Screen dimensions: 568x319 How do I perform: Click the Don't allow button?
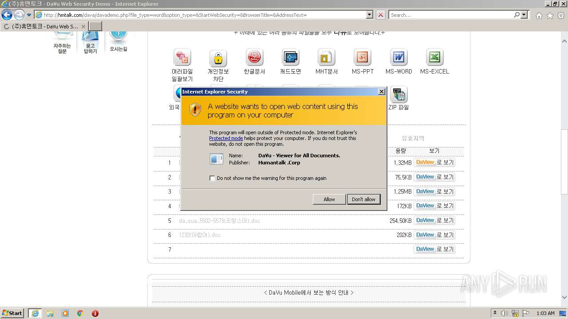coord(363,199)
